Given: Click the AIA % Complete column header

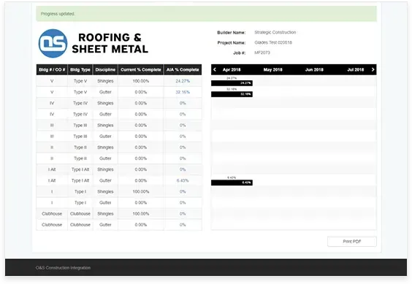Looking at the screenshot, I should 183,69.
